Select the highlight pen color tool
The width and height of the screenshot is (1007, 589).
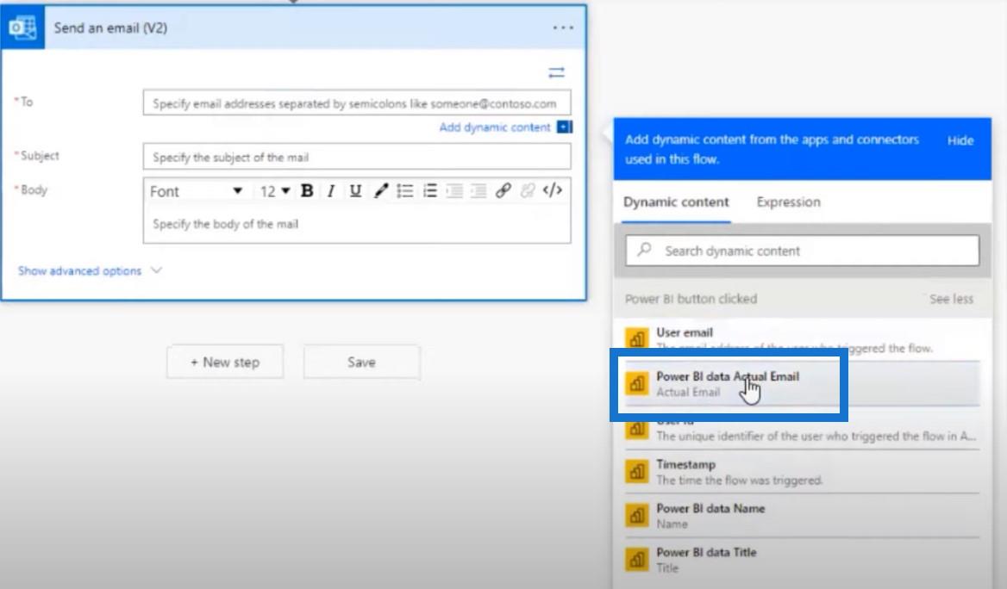pos(381,190)
